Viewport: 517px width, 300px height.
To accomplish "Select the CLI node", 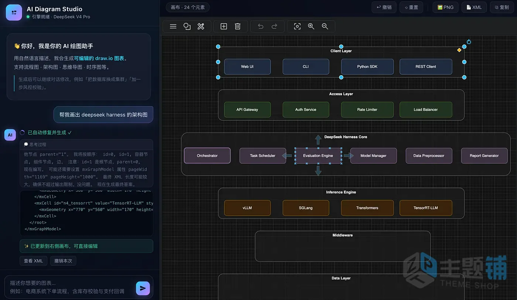I will pos(306,67).
